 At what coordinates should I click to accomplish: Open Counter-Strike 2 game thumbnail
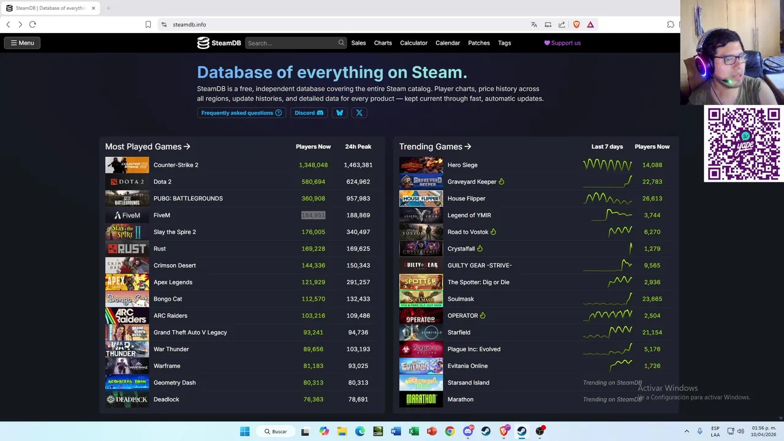pos(127,165)
